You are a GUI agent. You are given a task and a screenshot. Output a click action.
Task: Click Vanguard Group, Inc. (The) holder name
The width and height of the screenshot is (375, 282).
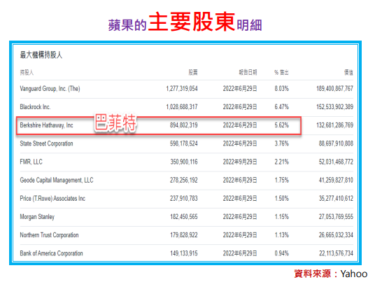pyautogui.click(x=50, y=89)
